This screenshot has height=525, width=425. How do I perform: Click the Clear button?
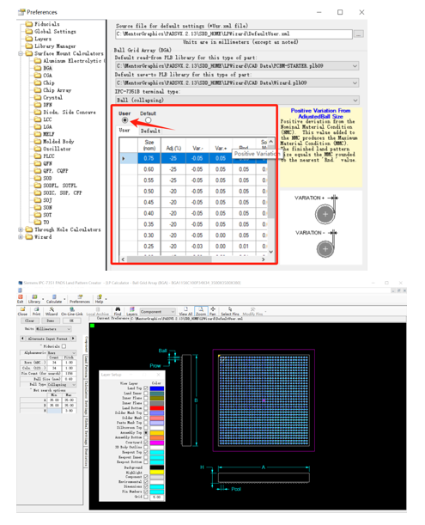(x=29, y=320)
